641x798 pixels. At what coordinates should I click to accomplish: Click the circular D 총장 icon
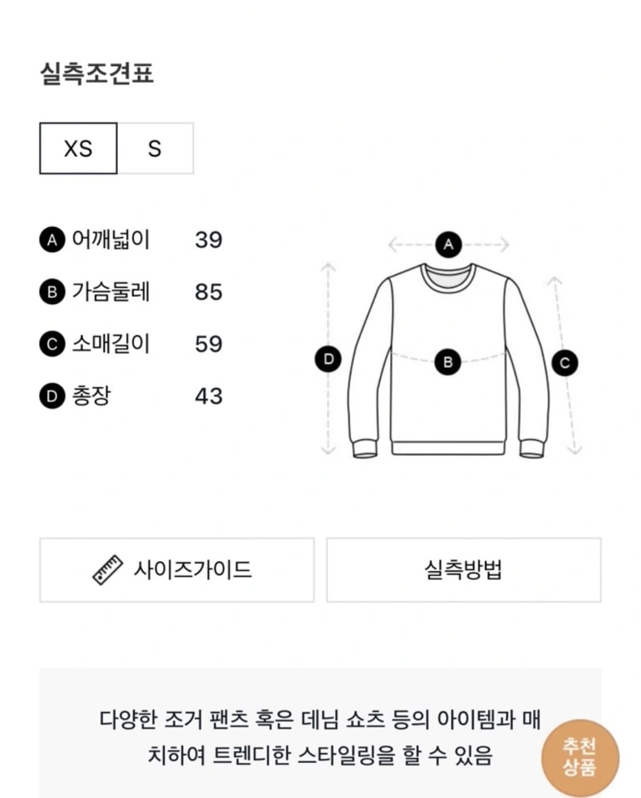pos(52,395)
